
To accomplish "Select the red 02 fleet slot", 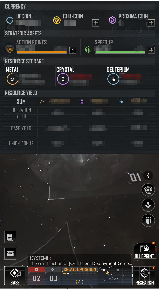I will pyautogui.click(x=36, y=276).
